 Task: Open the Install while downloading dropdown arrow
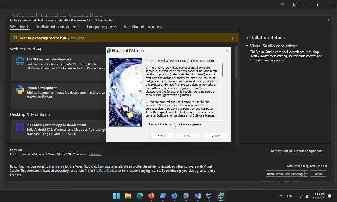(306, 174)
